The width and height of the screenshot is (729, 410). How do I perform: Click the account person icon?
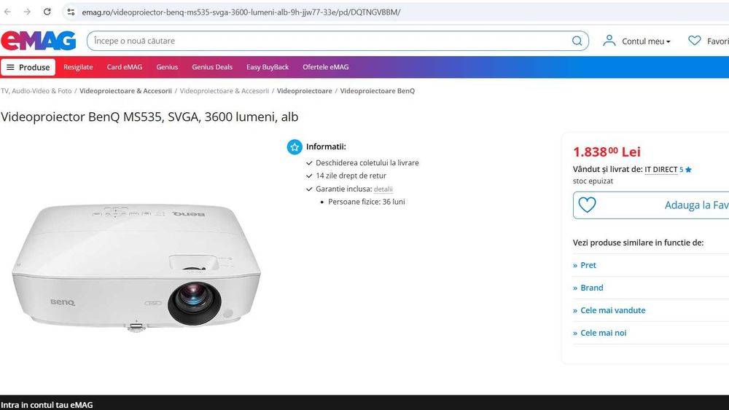pos(609,41)
